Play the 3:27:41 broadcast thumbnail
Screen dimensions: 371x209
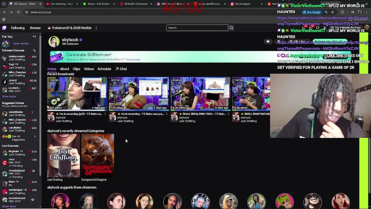pyautogui.click(x=139, y=93)
